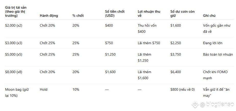Select the '$8,000 (x8)' cell
Screen dimensions: 236x111
(14, 72)
